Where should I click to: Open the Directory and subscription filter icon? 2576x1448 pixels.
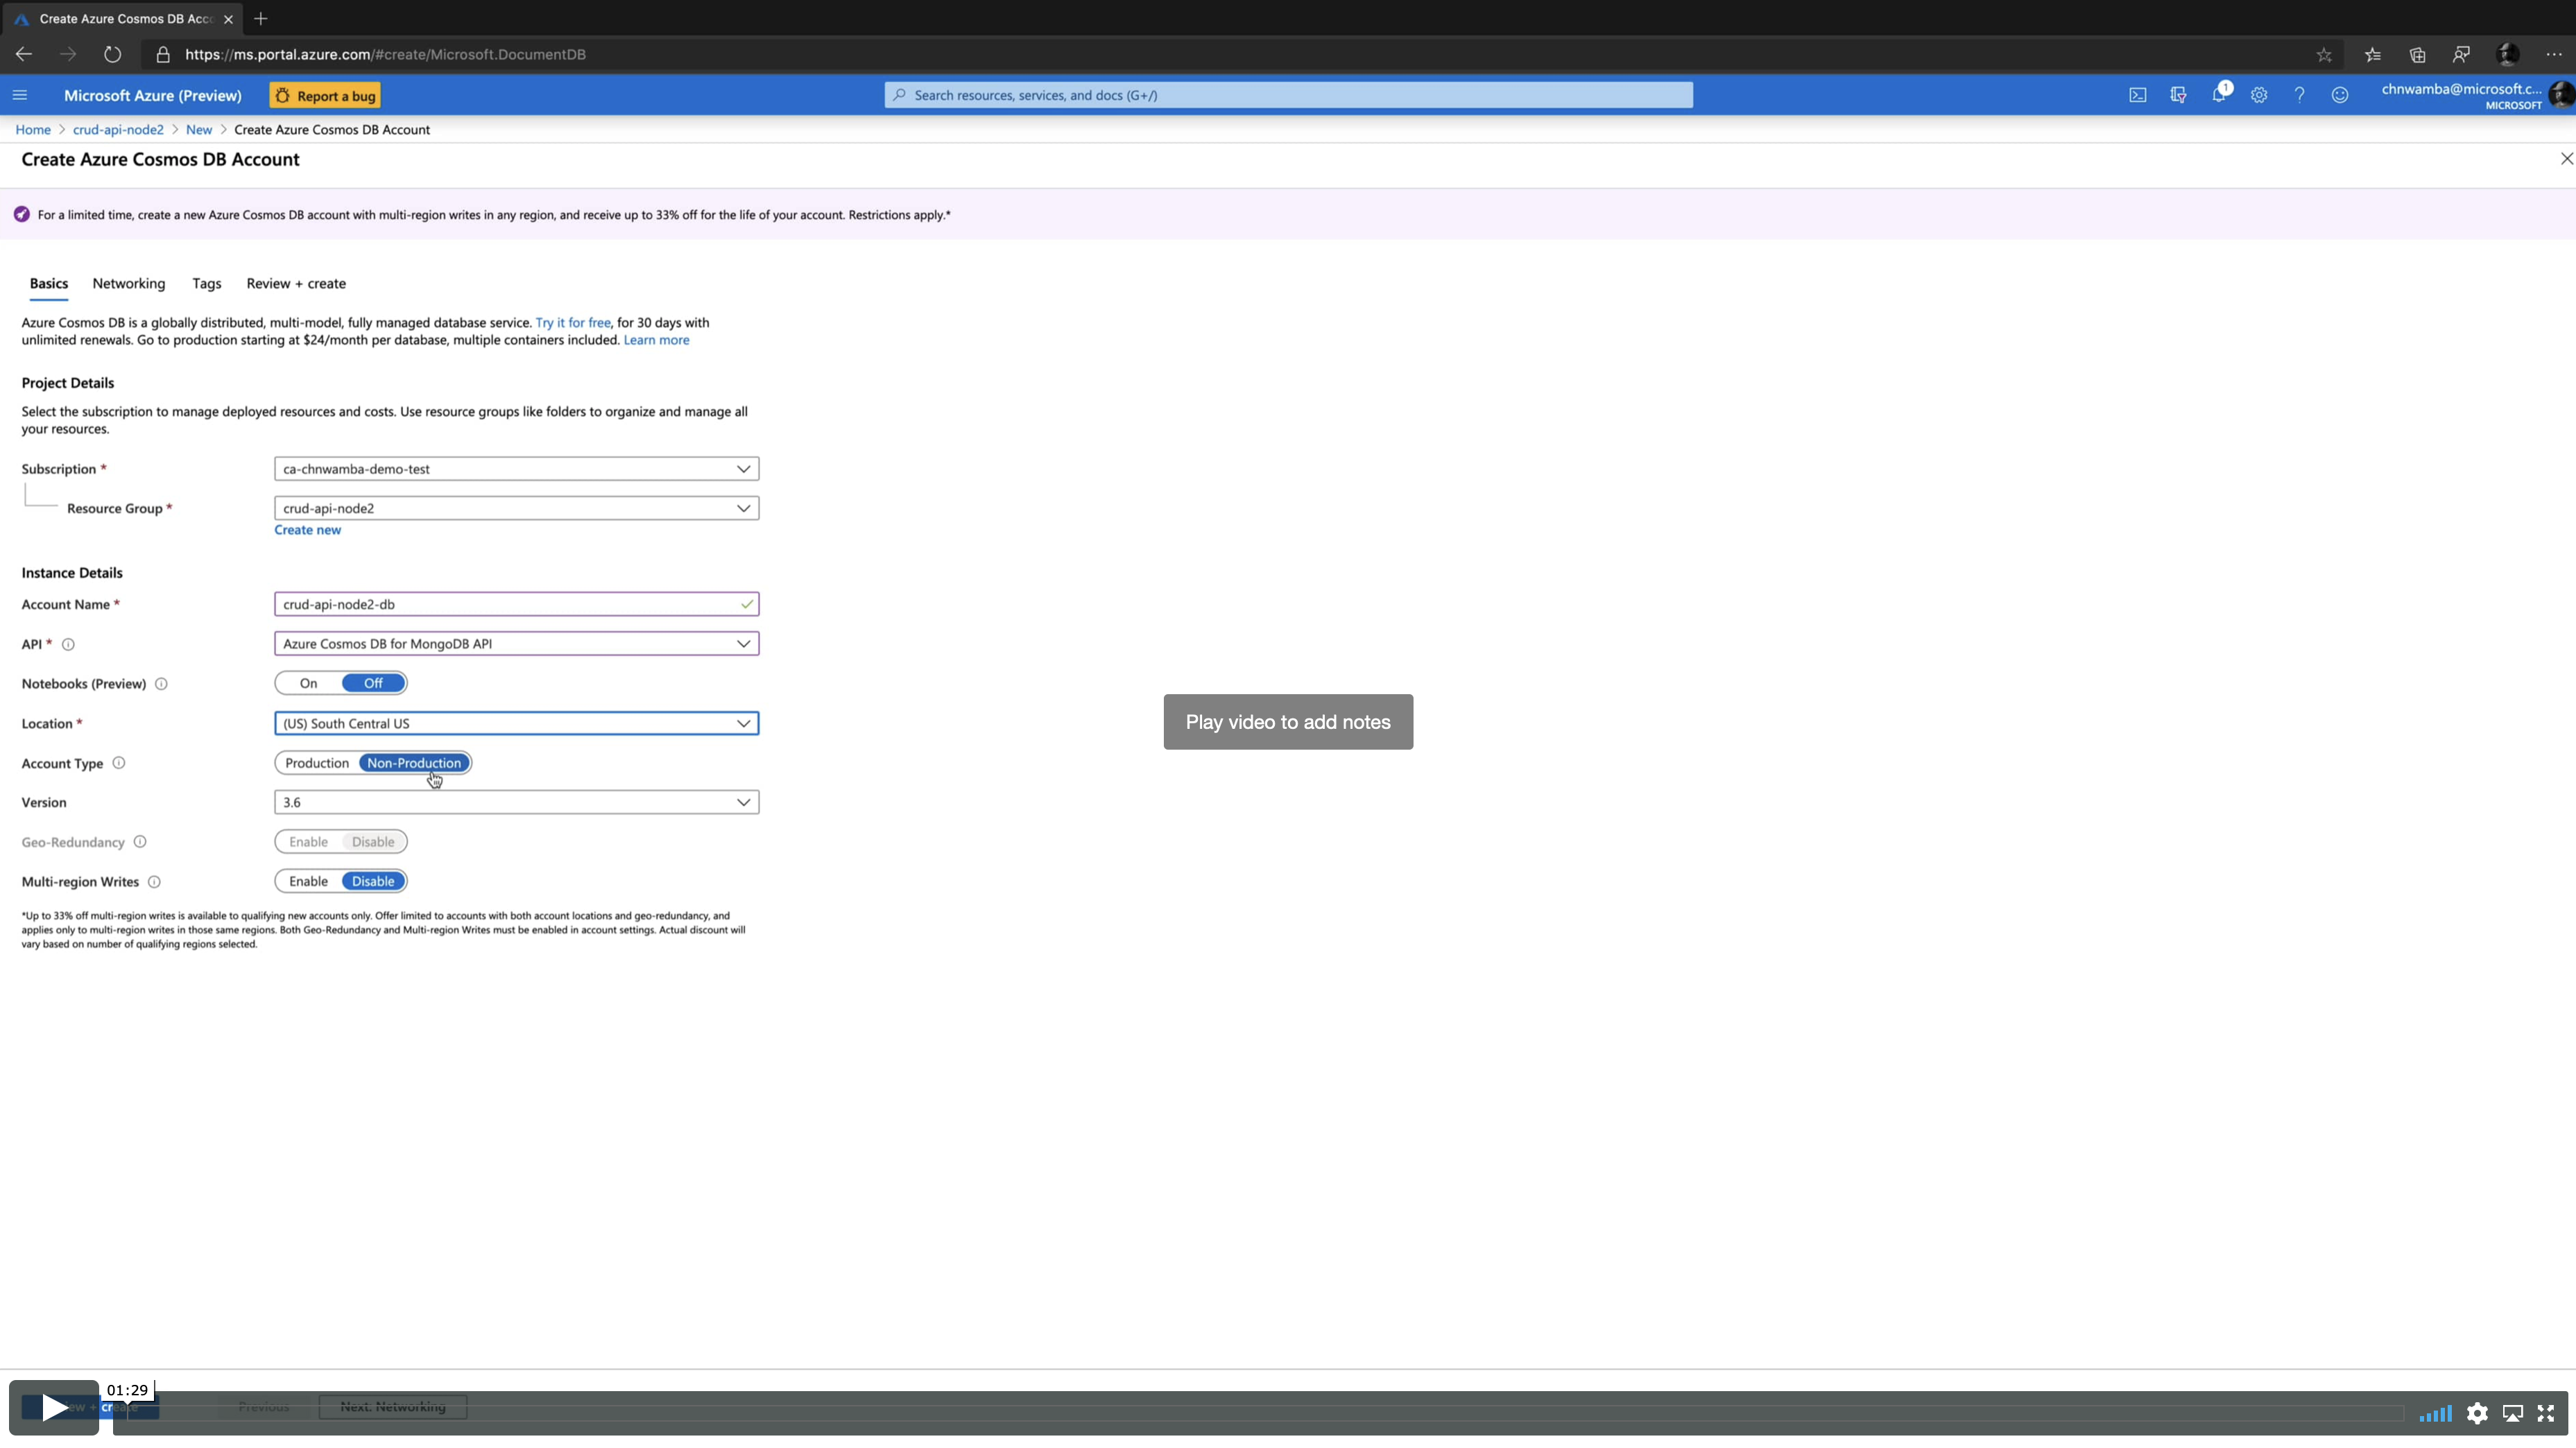2178,95
